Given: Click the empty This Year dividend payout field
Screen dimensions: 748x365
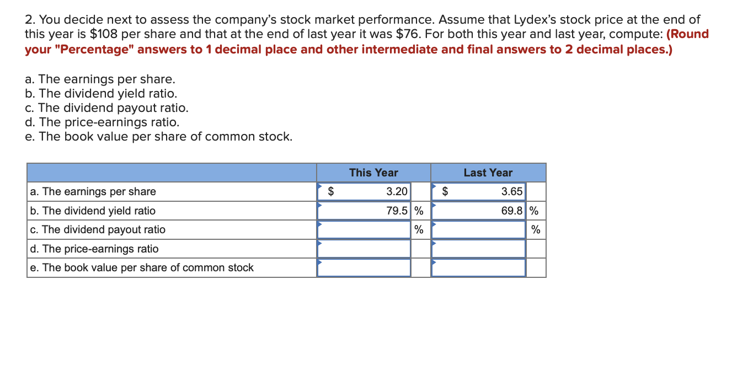Looking at the screenshot, I should tap(364, 229).
